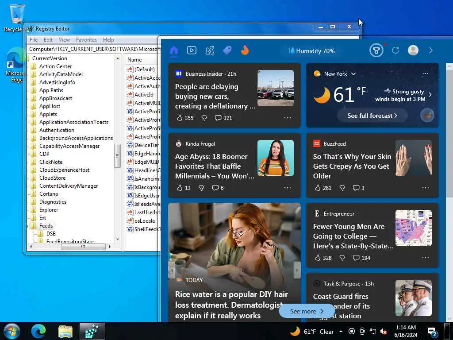The width and height of the screenshot is (453, 340).
Task: Dislike the BuzzFeed crepey skin article
Action: click(x=342, y=188)
